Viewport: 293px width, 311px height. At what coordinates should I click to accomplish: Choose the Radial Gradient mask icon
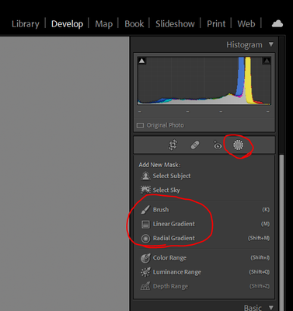pyautogui.click(x=145, y=239)
